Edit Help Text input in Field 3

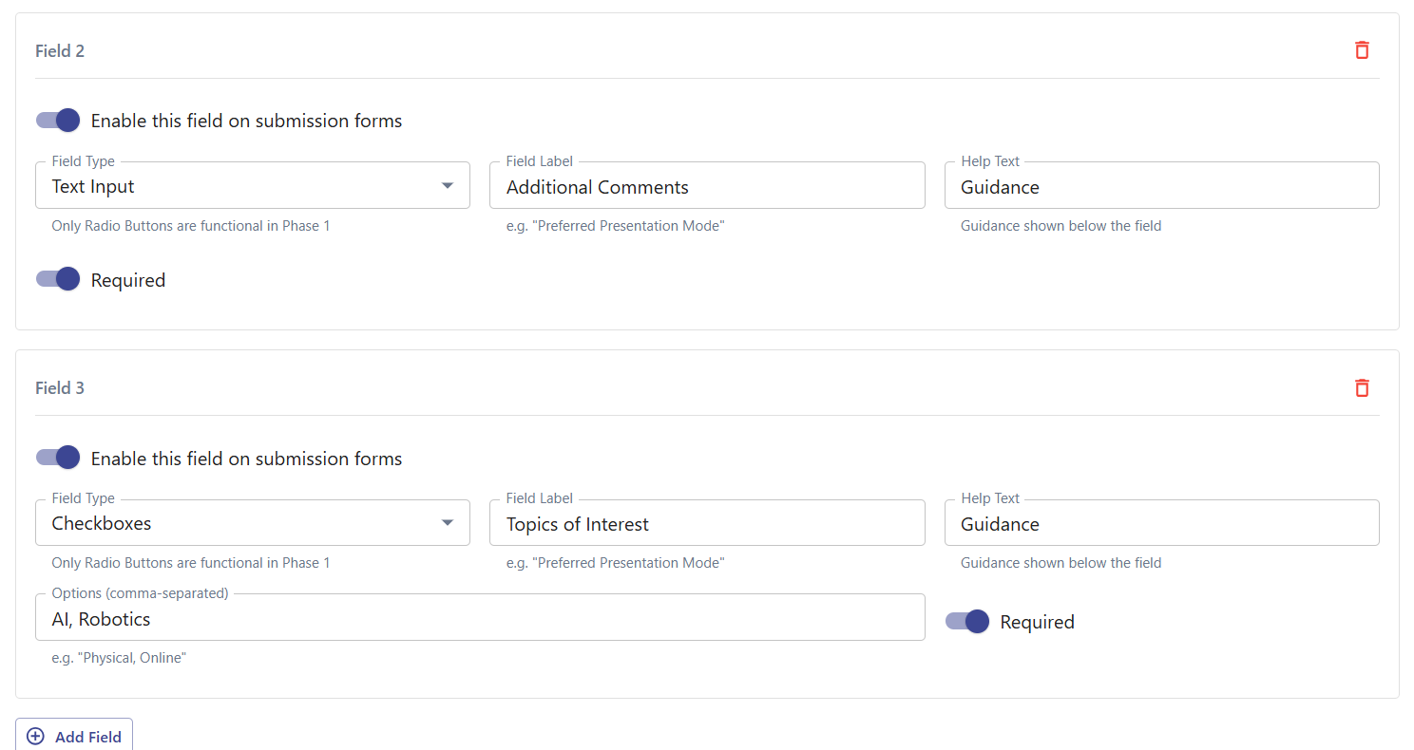point(1161,523)
